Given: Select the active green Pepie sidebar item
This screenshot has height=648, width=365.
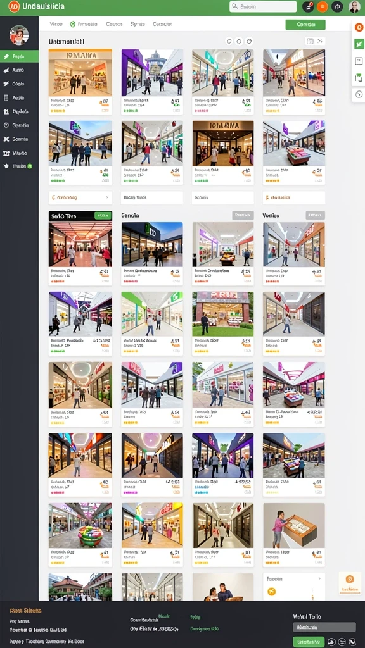Looking at the screenshot, I should 19,56.
